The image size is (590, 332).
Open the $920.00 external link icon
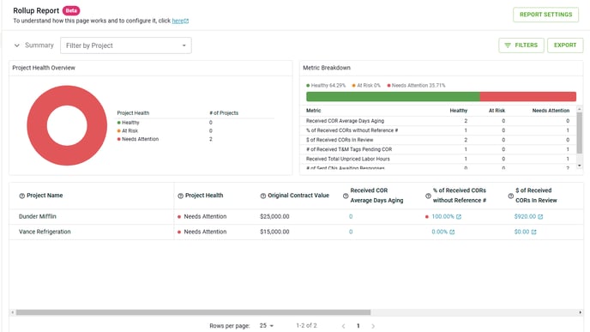[540, 217]
